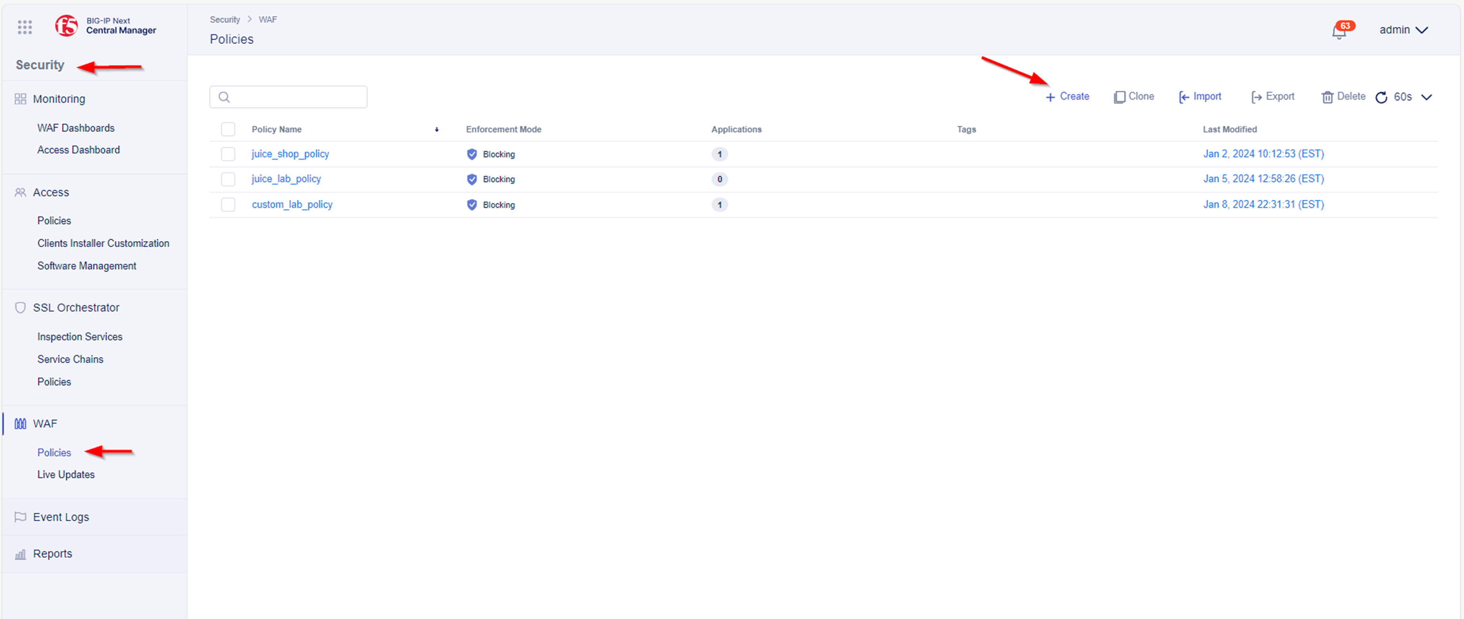Click the Applications column header
Viewport: 1464px width, 619px height.
pyautogui.click(x=737, y=130)
